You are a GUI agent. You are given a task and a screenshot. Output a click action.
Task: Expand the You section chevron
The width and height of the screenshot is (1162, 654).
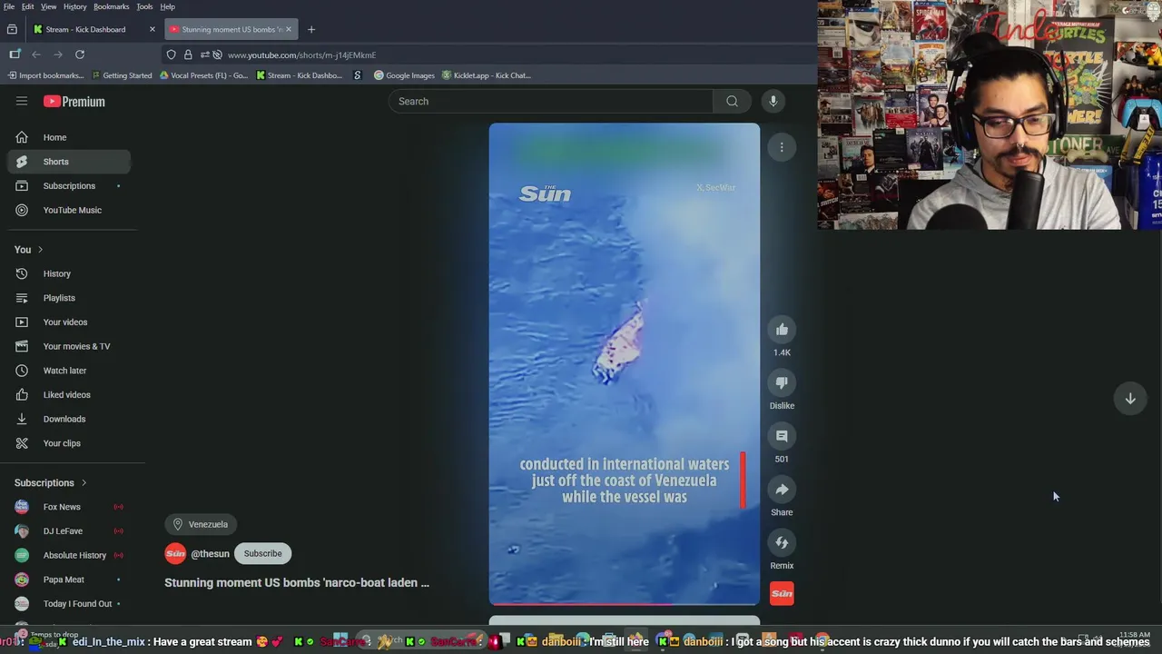[x=40, y=250]
